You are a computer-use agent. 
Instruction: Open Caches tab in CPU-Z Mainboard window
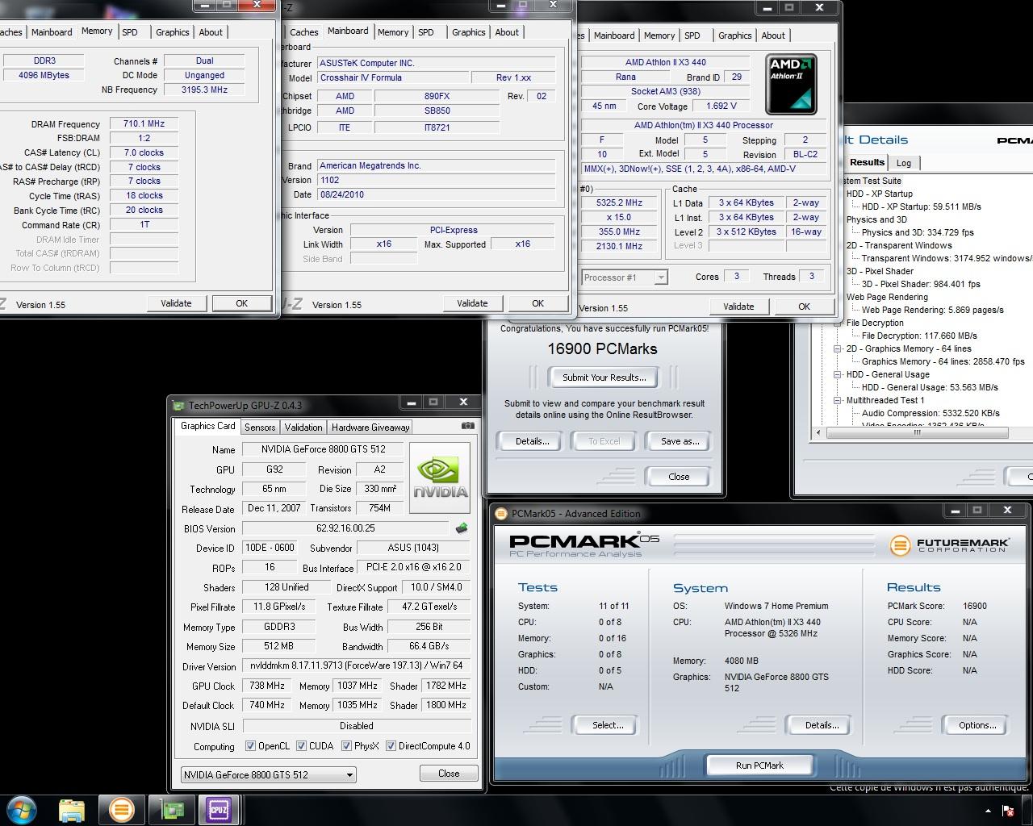[304, 32]
